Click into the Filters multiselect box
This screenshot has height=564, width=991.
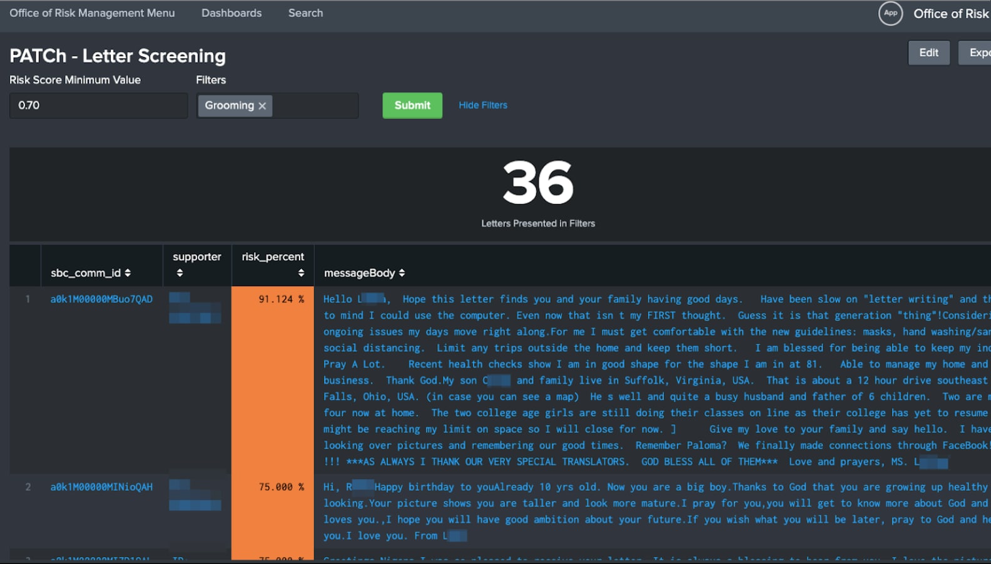(315, 105)
